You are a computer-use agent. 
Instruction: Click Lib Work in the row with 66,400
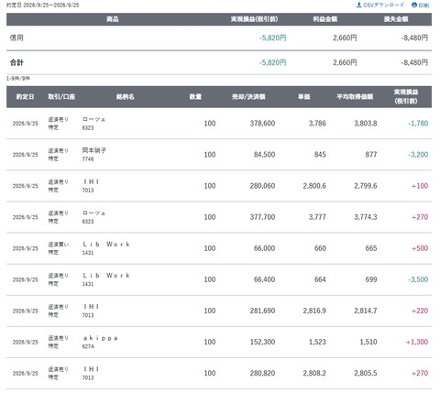click(x=106, y=276)
